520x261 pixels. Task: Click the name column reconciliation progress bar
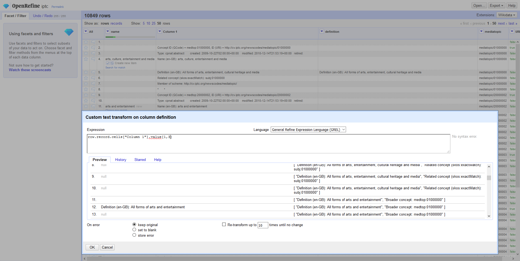pyautogui.click(x=130, y=37)
